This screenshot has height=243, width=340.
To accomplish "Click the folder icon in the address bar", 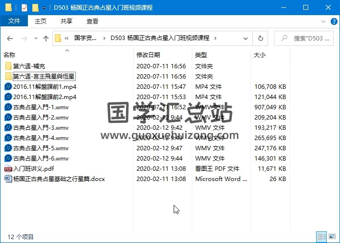I will click(58, 38).
